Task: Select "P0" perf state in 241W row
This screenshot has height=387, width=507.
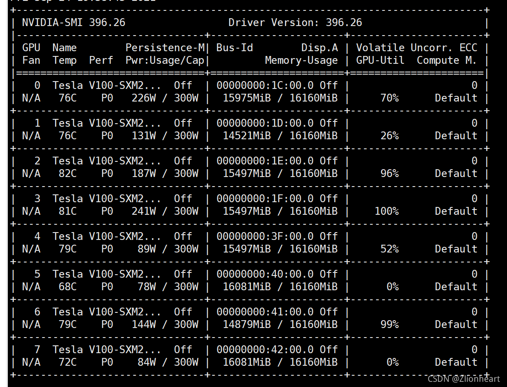Action: click(108, 211)
